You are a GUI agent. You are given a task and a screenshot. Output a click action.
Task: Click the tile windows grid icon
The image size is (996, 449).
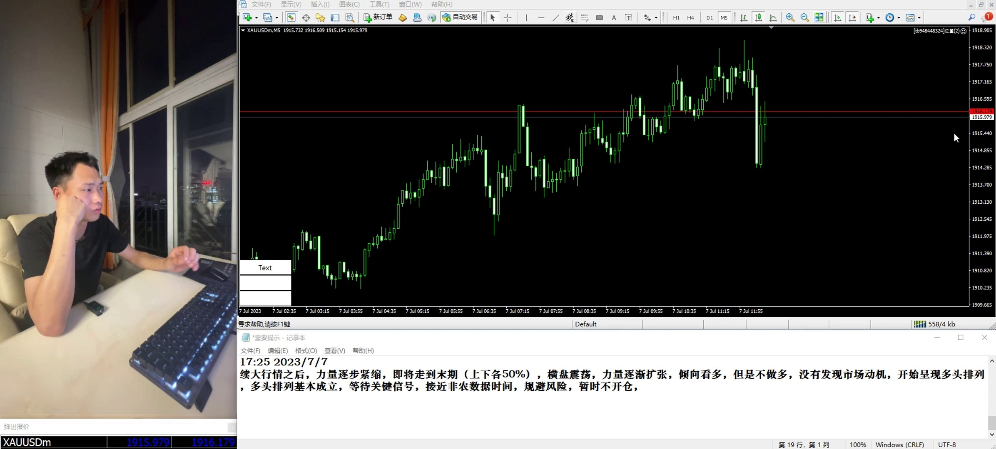pyautogui.click(x=819, y=17)
